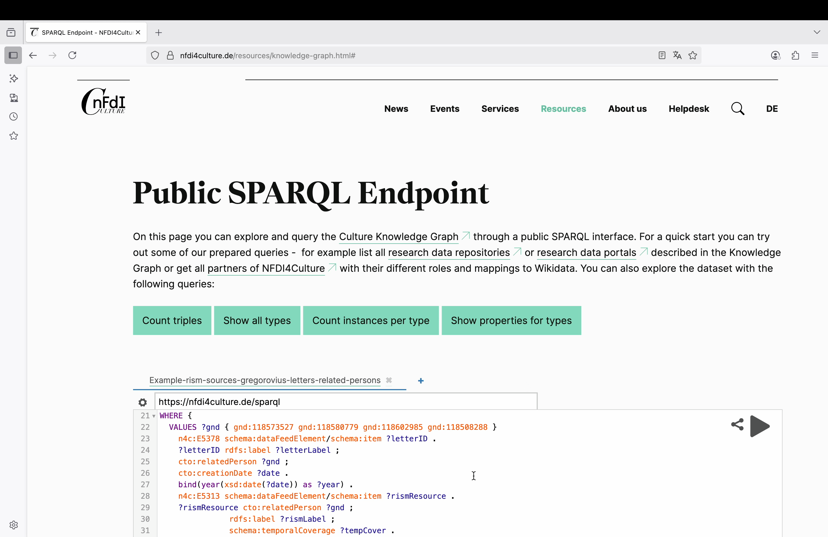The width and height of the screenshot is (828, 537).
Task: Click the share query icon
Action: [x=737, y=424]
